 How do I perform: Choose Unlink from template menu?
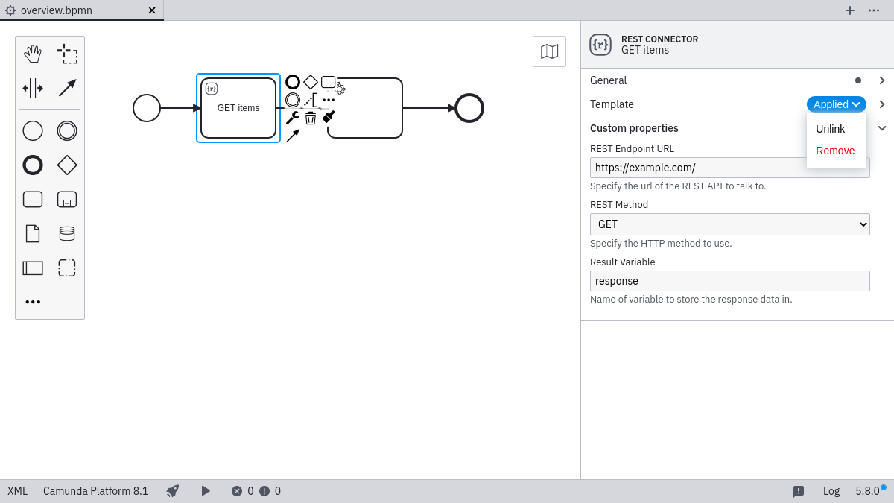[x=830, y=129]
